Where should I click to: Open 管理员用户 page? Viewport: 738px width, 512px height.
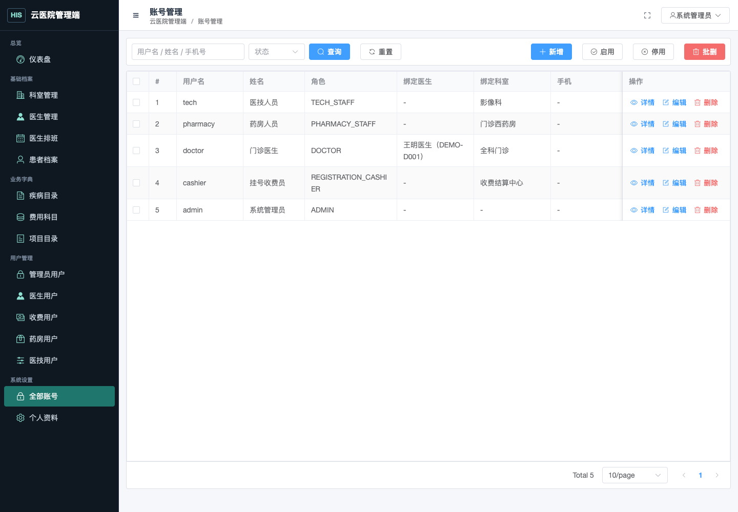click(x=59, y=274)
